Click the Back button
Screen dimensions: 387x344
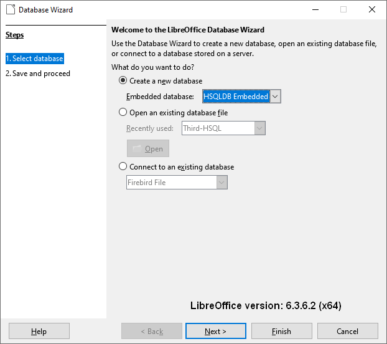click(151, 332)
